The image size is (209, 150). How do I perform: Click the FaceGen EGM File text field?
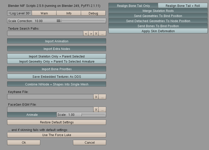point(50,109)
